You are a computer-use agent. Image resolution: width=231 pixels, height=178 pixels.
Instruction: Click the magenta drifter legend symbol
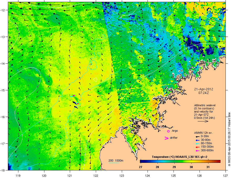[x=166, y=138]
